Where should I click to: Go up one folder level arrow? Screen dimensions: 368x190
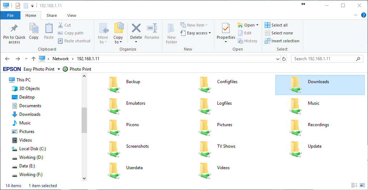coord(34,59)
